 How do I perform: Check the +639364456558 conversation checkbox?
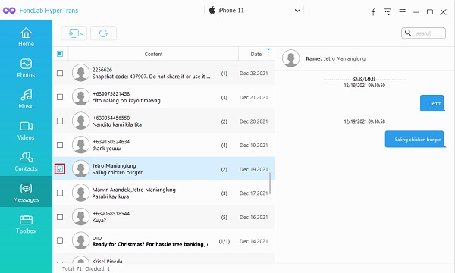pos(60,121)
